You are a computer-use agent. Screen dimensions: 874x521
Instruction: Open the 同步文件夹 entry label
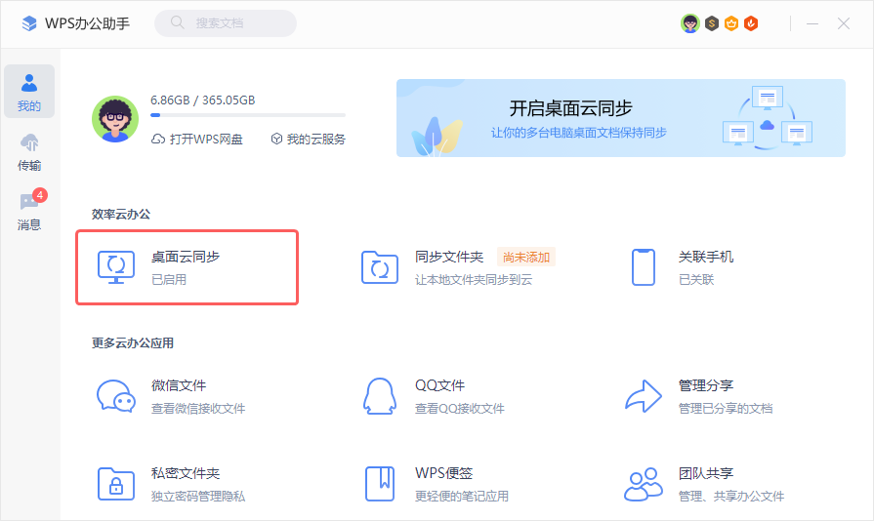tap(449, 257)
